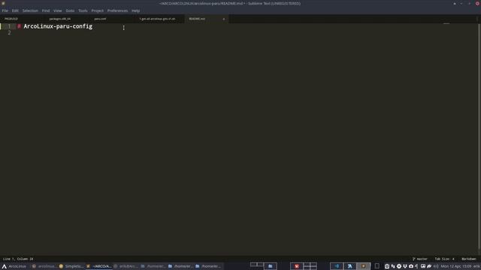Click the editor minimap
Viewport: 481px width, 270px height.
coord(446,24)
